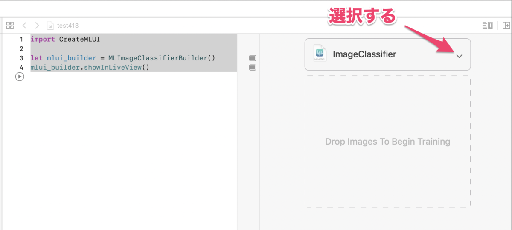
Task: Open the related items grid menu
Action: point(10,26)
